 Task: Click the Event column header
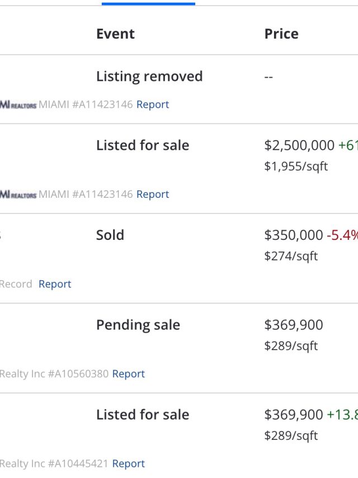115,34
